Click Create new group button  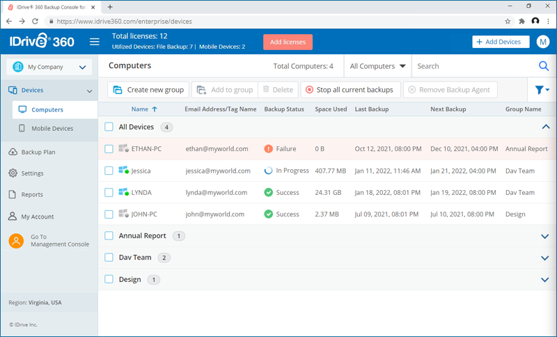tap(148, 90)
